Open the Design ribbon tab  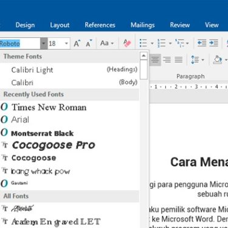pyautogui.click(x=25, y=25)
